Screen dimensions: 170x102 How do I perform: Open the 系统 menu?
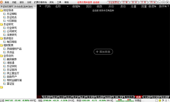coord(7,2)
